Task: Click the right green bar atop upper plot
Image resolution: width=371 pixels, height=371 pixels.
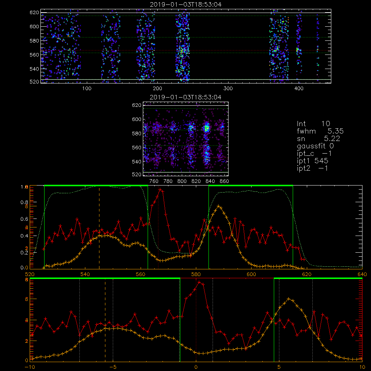Action: (251, 185)
